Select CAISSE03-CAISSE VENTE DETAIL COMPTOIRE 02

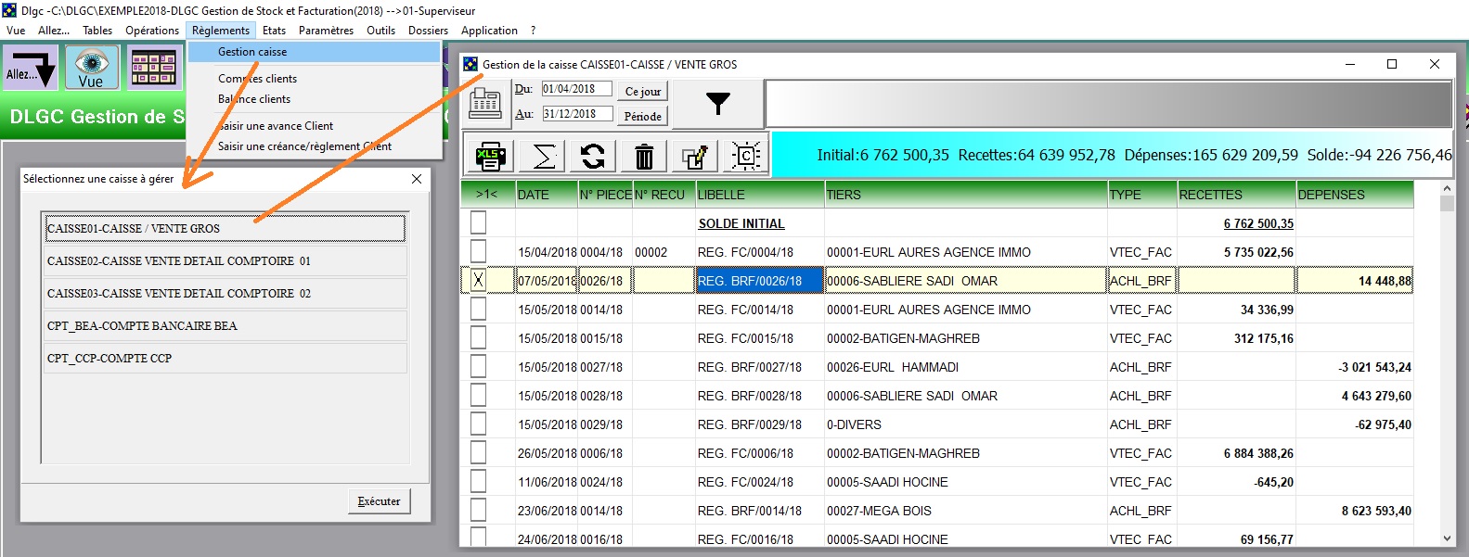coord(226,293)
